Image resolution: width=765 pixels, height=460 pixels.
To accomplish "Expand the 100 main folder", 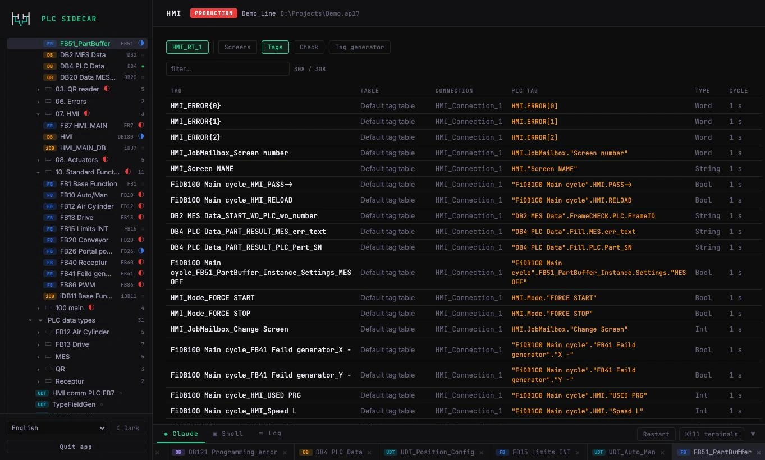I will pyautogui.click(x=38, y=308).
